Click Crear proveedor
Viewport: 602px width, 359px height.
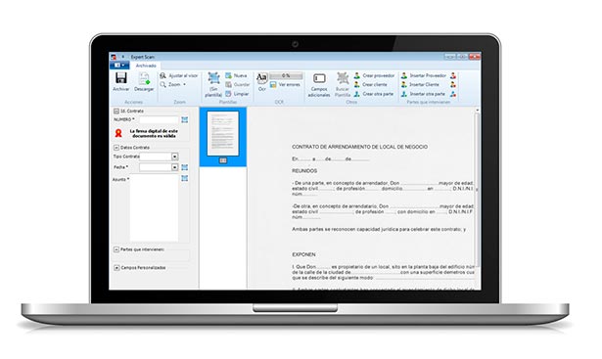[x=374, y=75]
